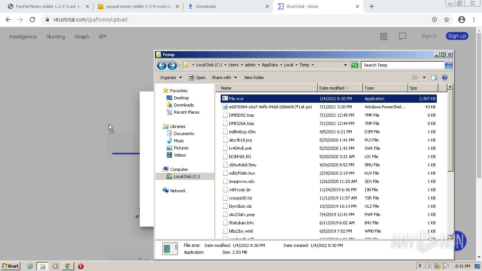The width and height of the screenshot is (482, 271).
Task: Click Open toolbar button
Action: click(x=197, y=78)
